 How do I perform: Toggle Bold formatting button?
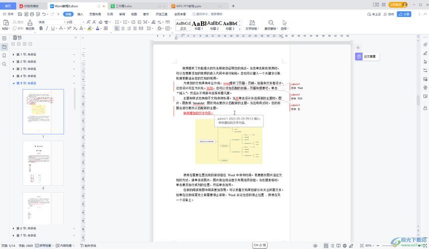pyautogui.click(x=41, y=28)
